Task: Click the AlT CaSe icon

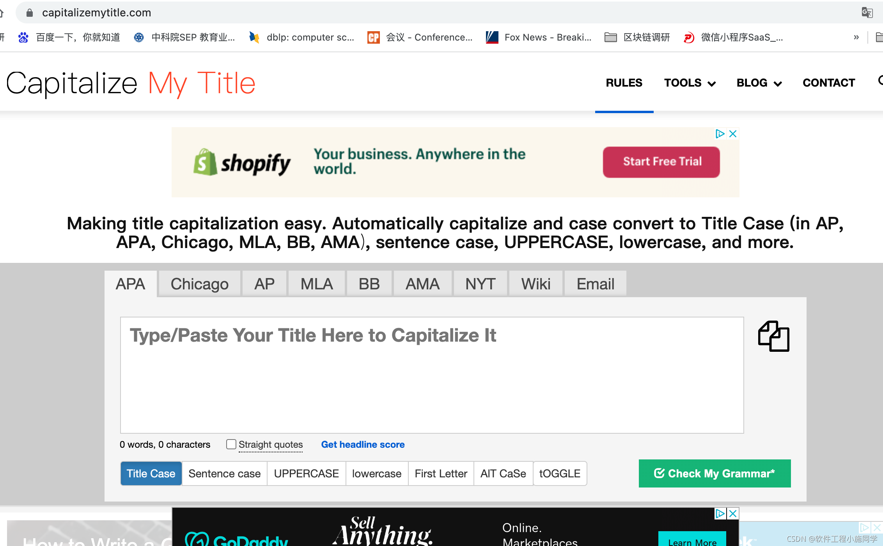Action: point(503,473)
